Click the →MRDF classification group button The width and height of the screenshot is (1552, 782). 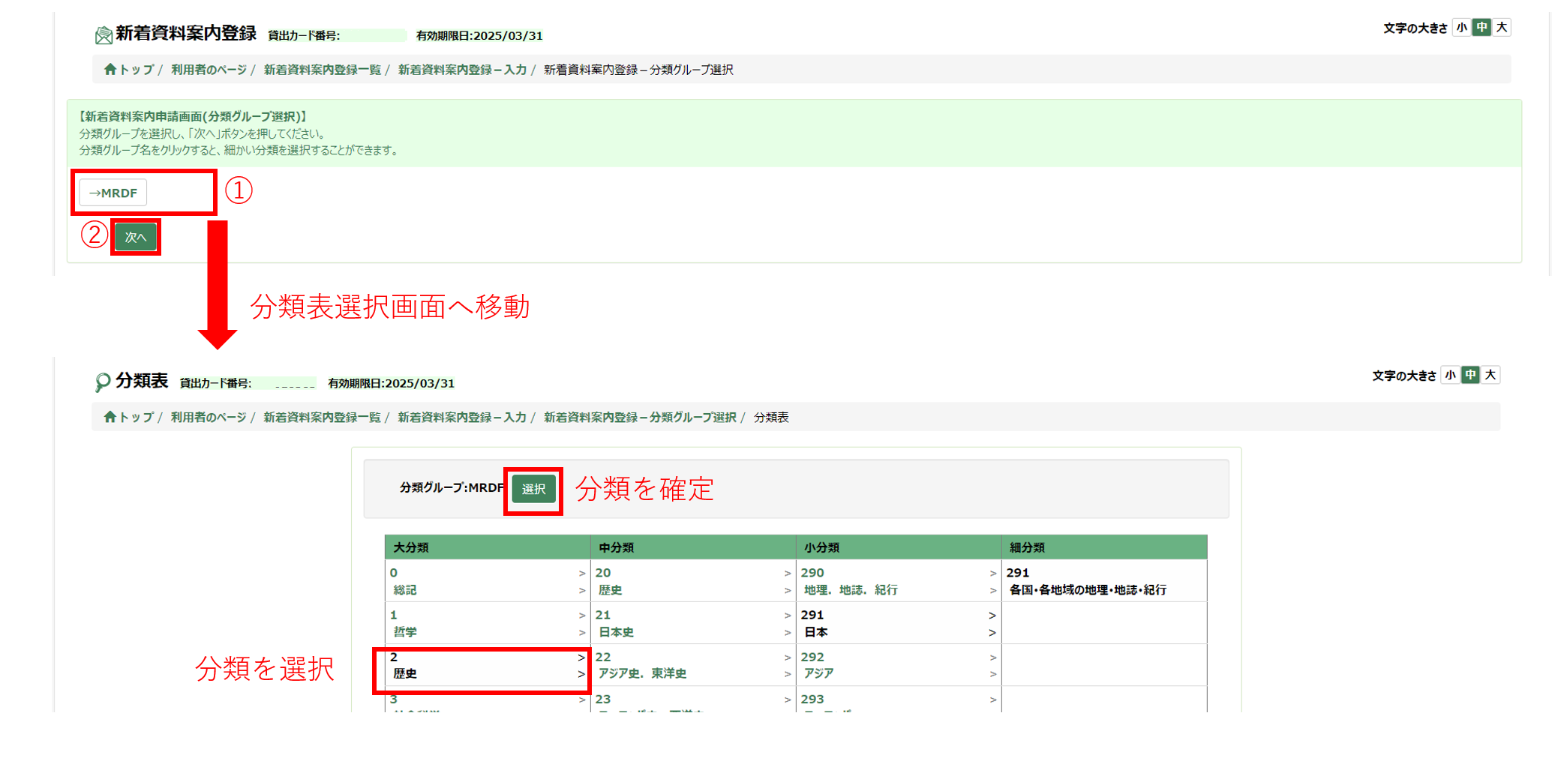[x=113, y=192]
